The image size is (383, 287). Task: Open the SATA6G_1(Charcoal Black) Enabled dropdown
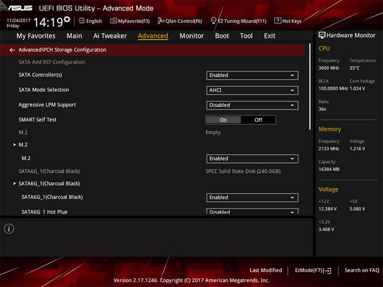point(252,197)
